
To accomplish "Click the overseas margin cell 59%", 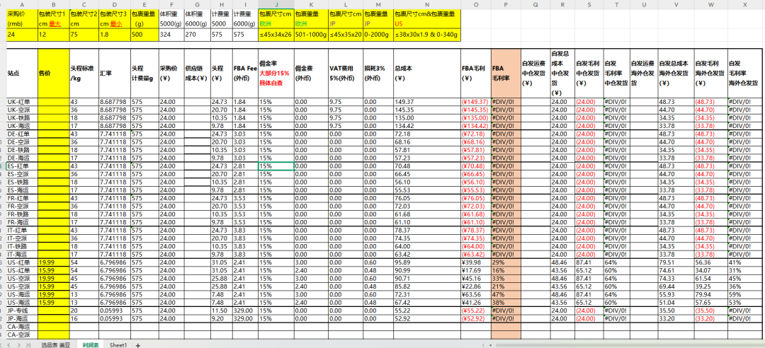I will pyautogui.click(x=745, y=294).
